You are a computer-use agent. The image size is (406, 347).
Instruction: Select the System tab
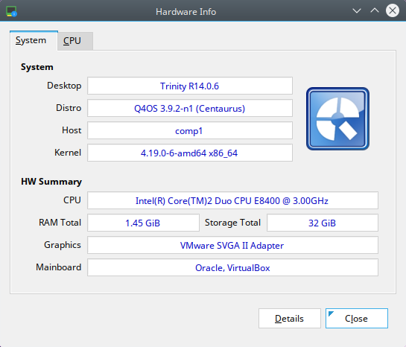coord(34,40)
